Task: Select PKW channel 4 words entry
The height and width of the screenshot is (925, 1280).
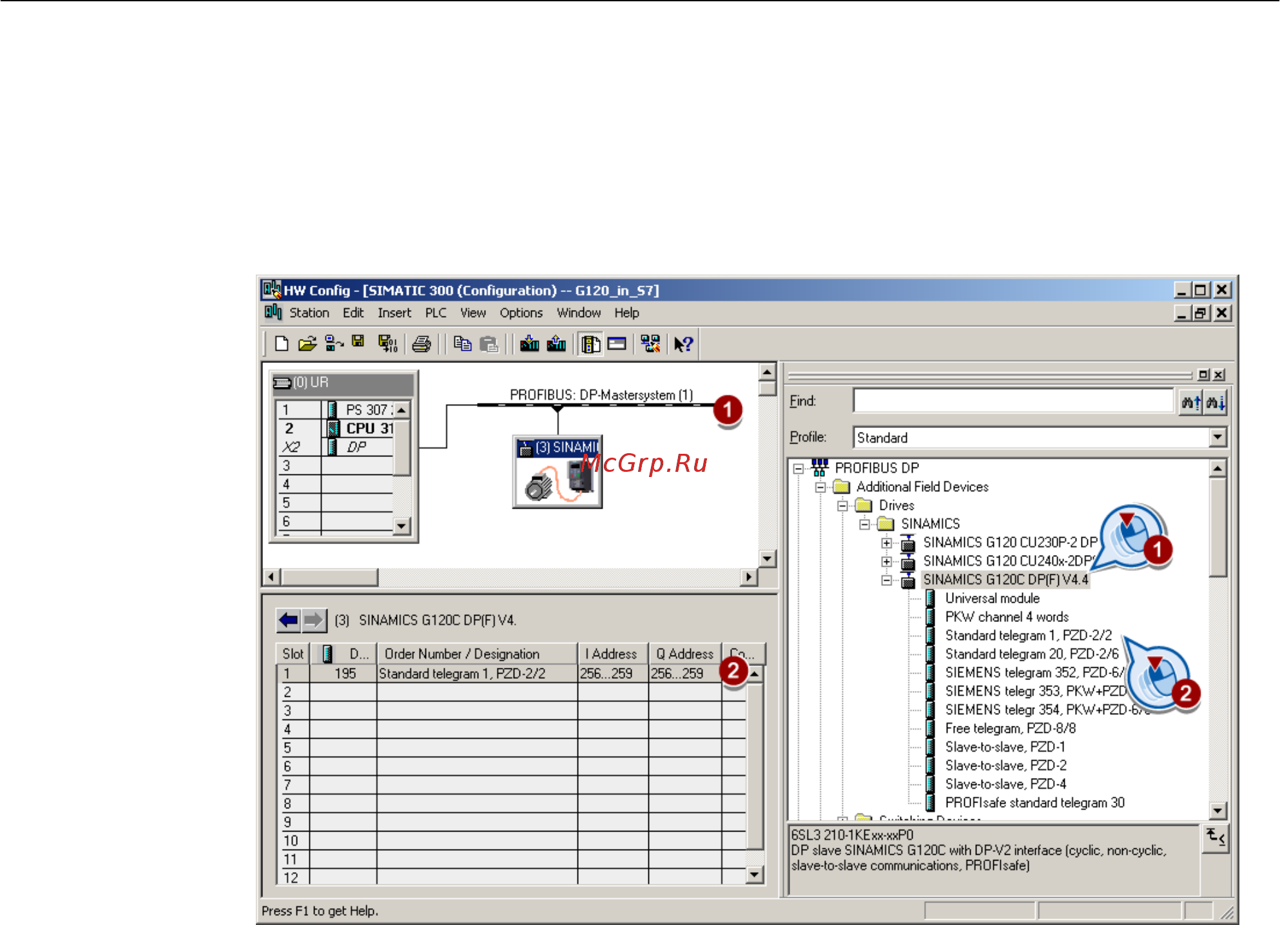Action: [x=1007, y=617]
